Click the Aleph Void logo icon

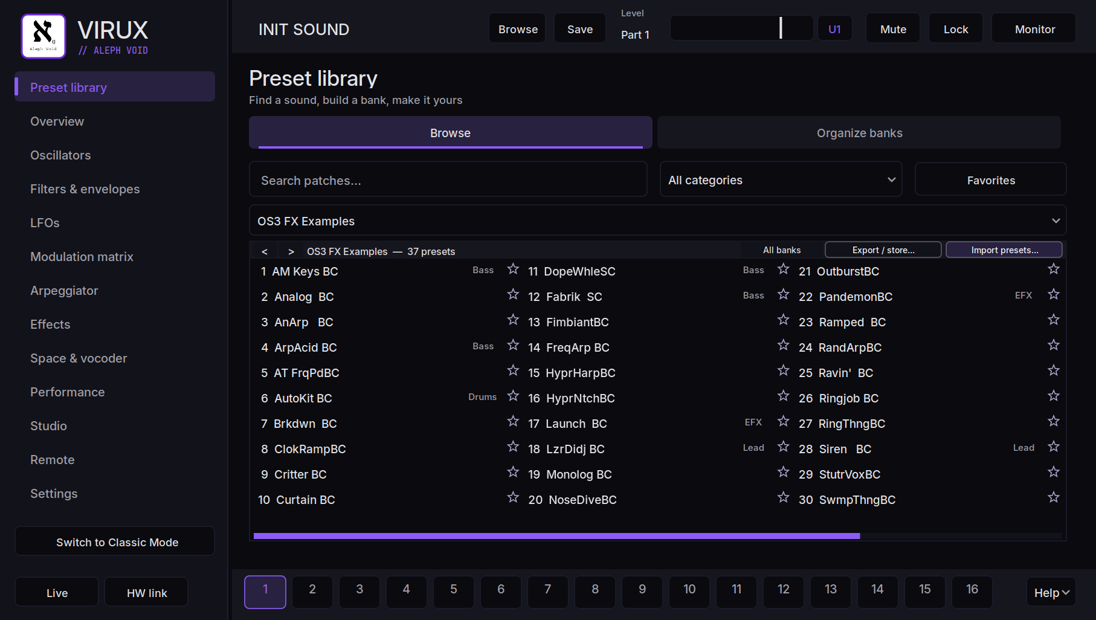[44, 36]
